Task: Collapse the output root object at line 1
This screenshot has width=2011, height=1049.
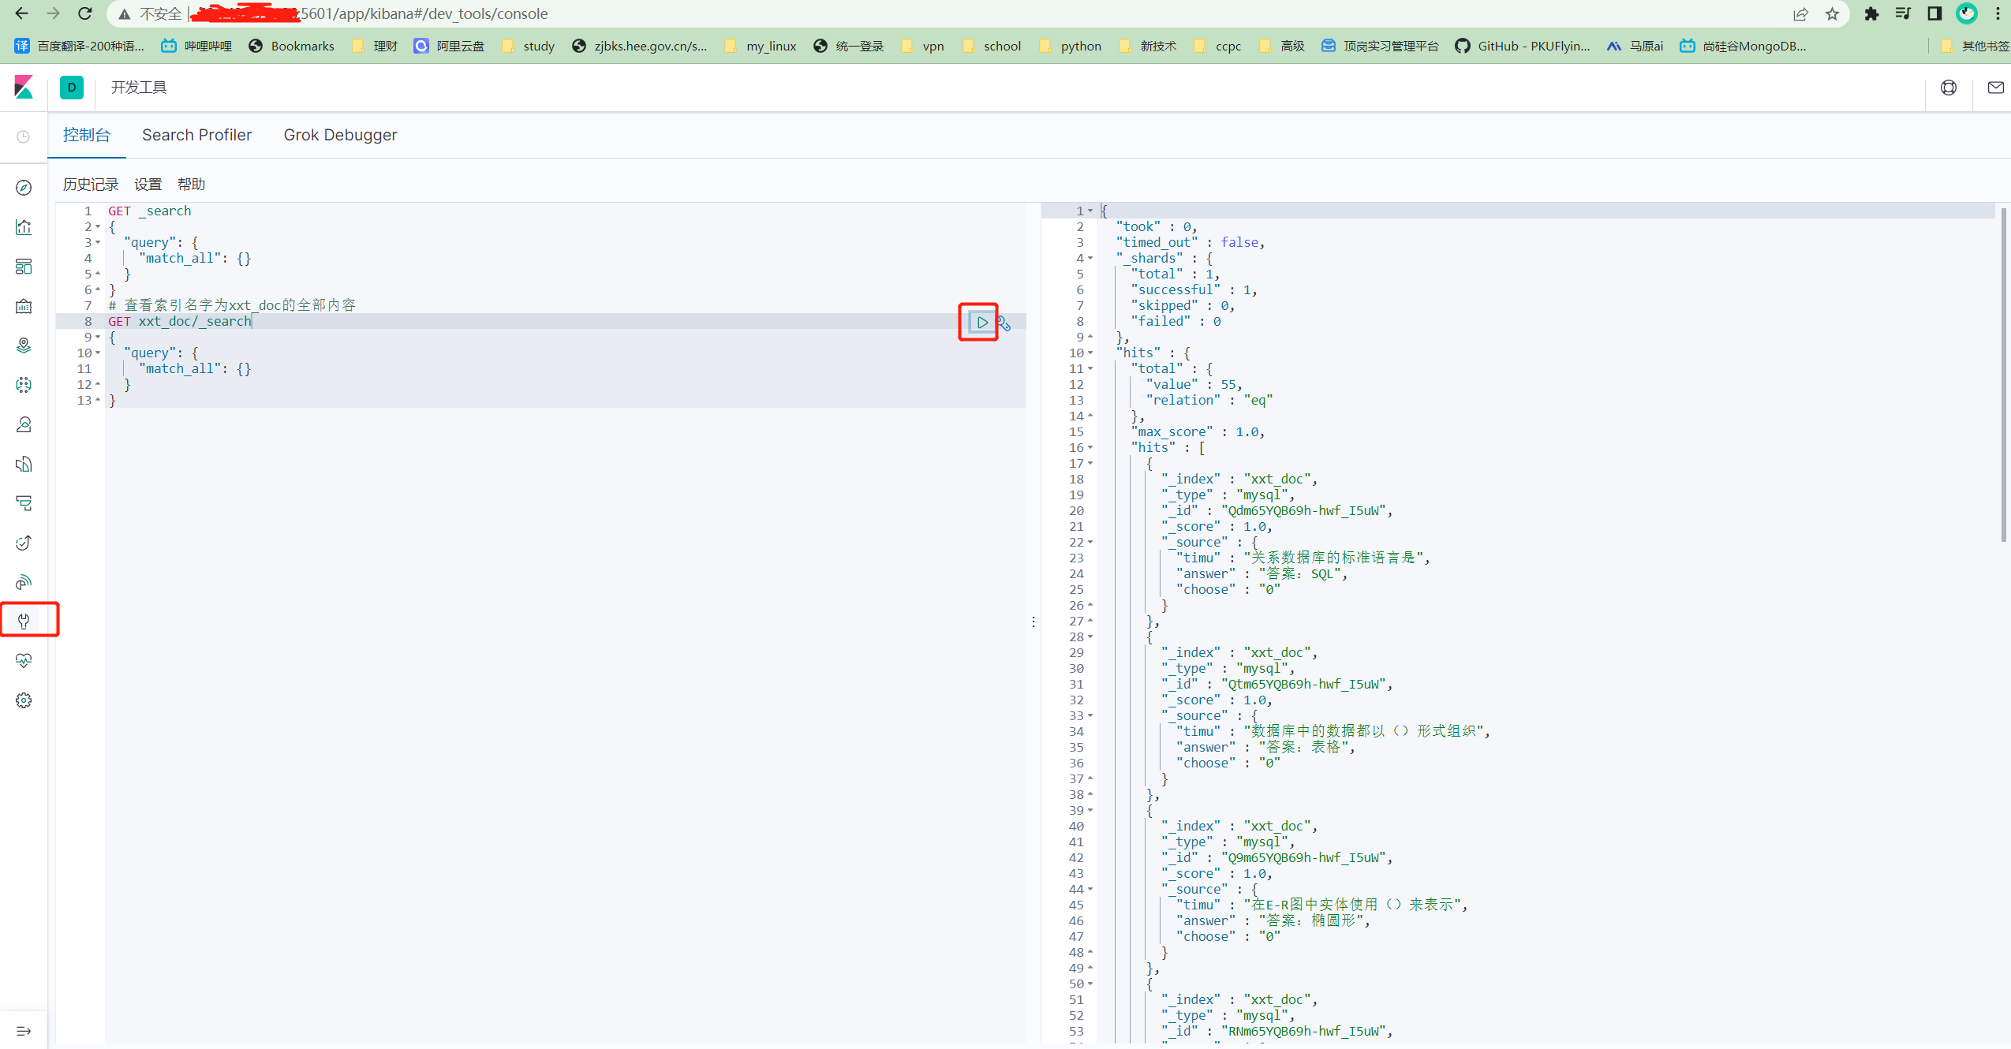Action: click(1090, 211)
